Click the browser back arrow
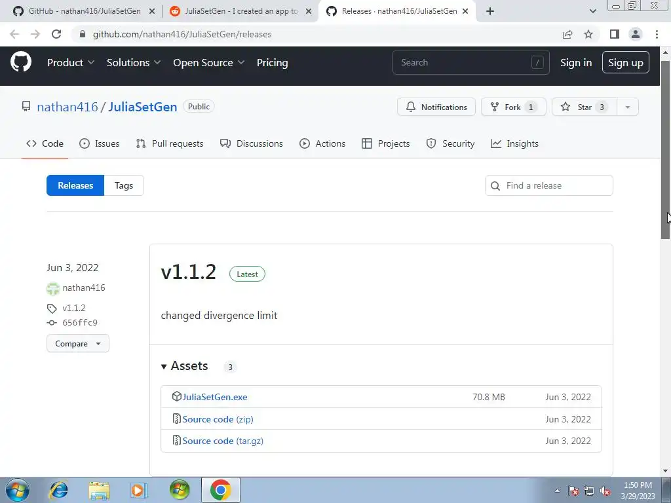The image size is (671, 503). point(14,34)
